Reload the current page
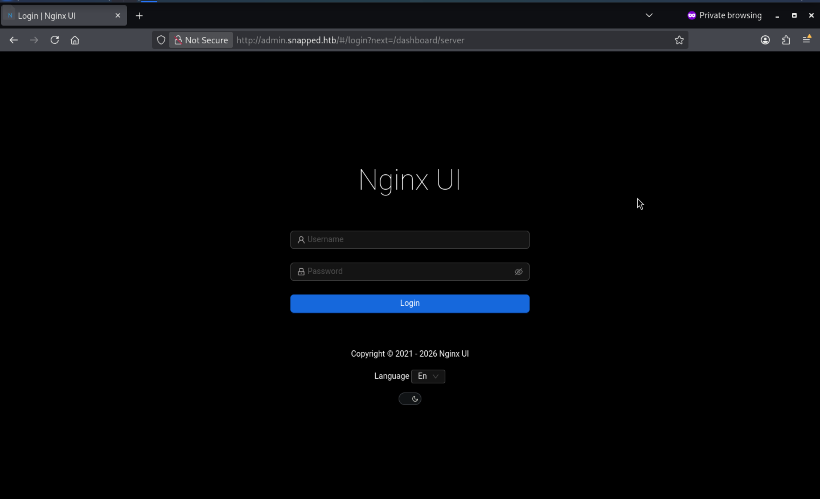This screenshot has width=820, height=499. pos(55,40)
